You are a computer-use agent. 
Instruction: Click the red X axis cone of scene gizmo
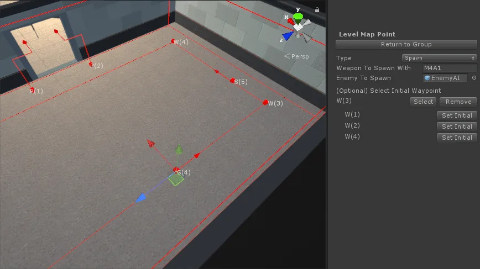(291, 22)
